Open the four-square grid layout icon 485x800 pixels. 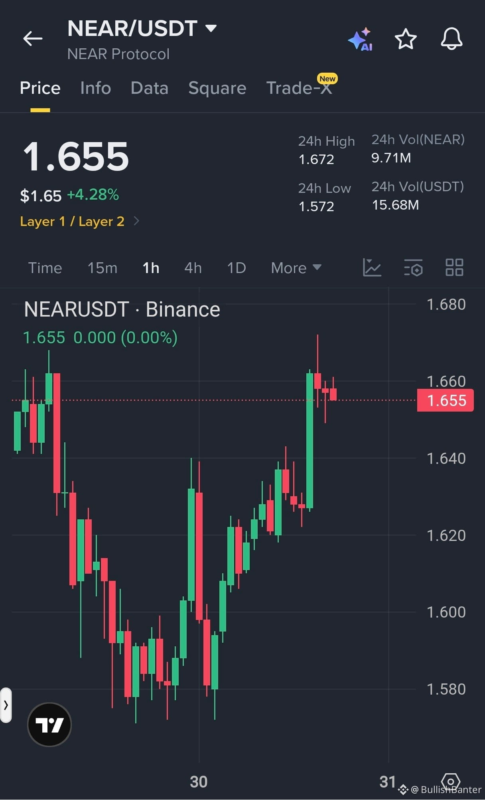pyautogui.click(x=454, y=267)
